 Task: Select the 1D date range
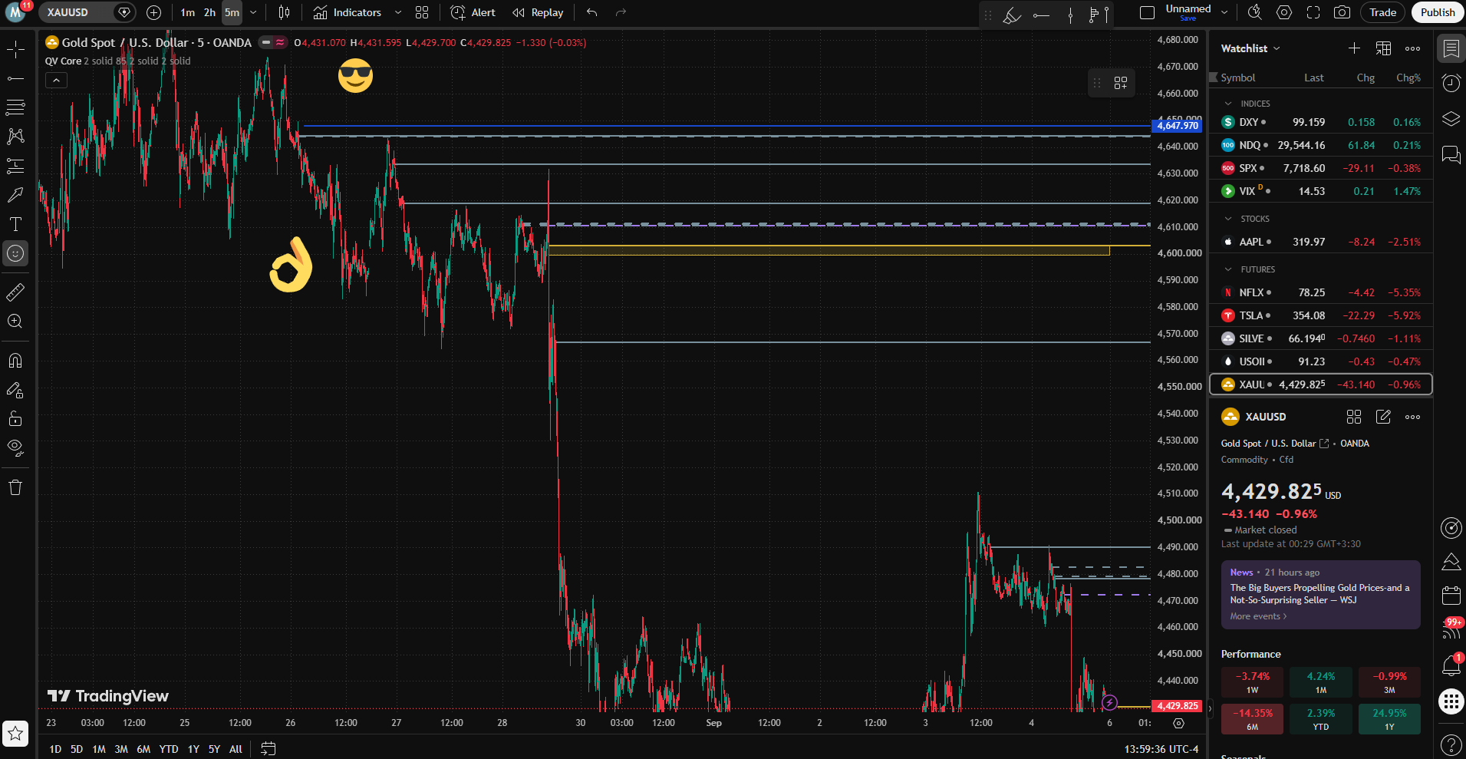click(55, 749)
